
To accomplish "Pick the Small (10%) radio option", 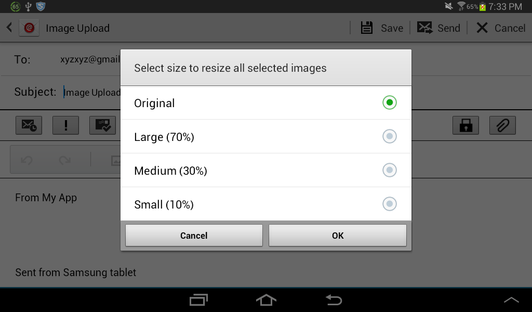I will [x=390, y=204].
